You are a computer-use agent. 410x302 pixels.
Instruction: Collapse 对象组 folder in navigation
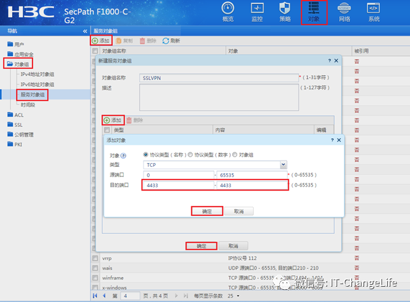pyautogui.click(x=18, y=64)
